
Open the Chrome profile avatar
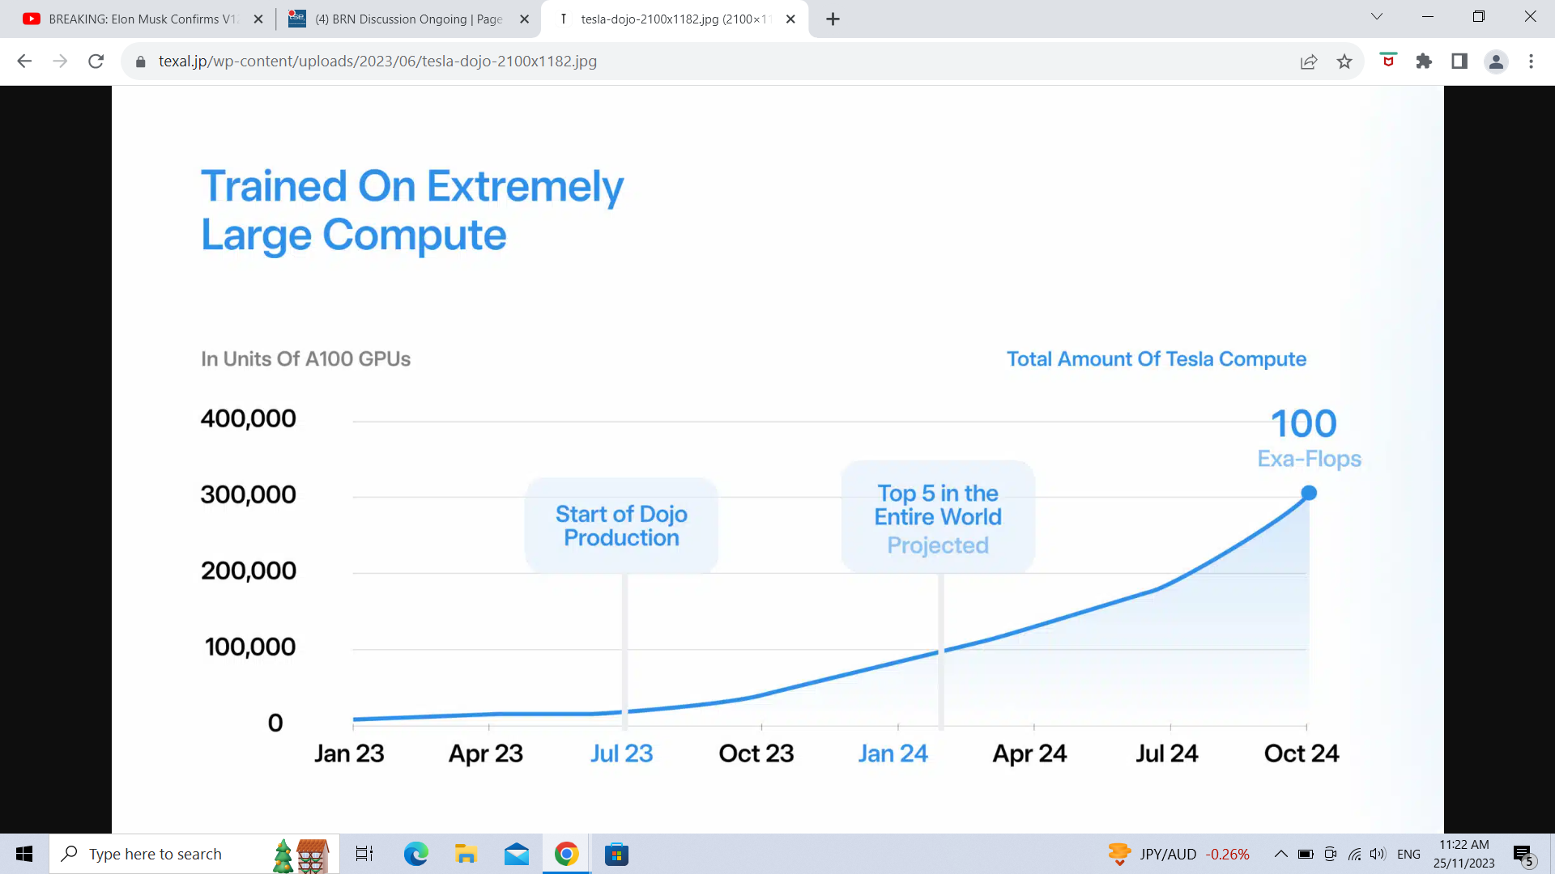(1496, 62)
